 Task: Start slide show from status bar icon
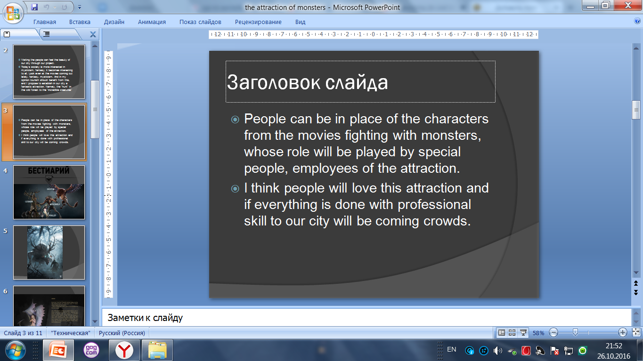(x=523, y=333)
